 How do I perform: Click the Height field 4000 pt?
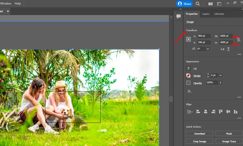click(x=226, y=42)
